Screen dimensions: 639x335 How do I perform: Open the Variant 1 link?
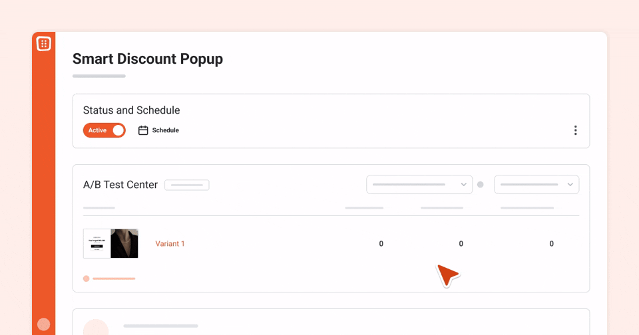point(170,244)
